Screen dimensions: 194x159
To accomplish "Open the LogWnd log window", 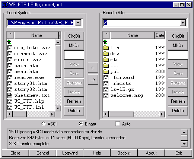I will (70, 153).
